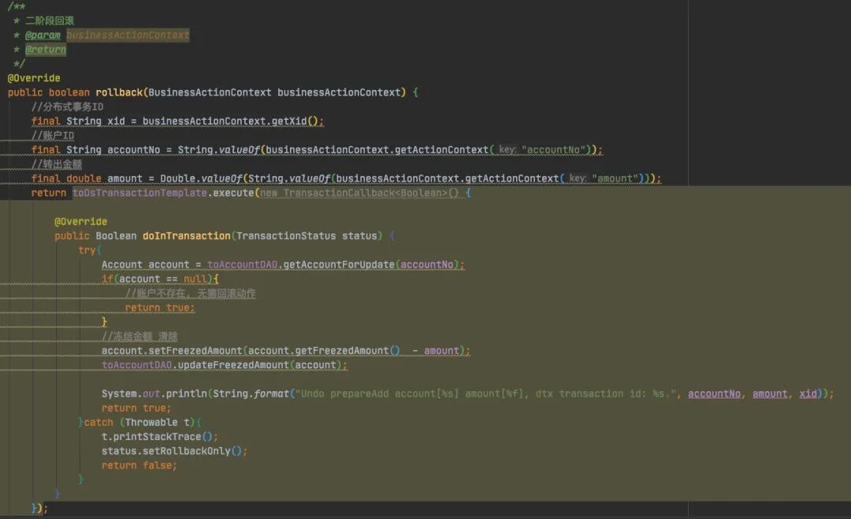The image size is (851, 519).
Task: Click the "accountNo" string literal in getActionContext
Action: [555, 150]
